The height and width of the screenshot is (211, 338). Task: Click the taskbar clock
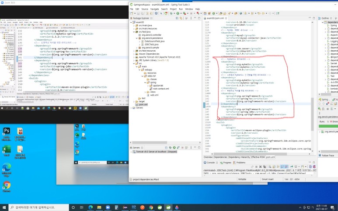[x=321, y=208]
